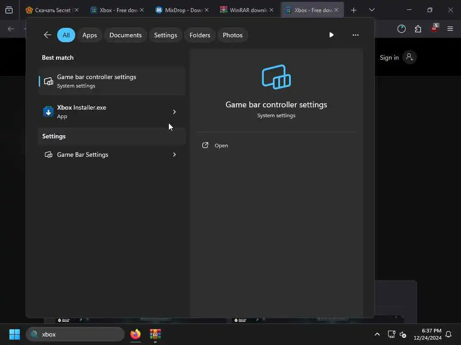Image resolution: width=461 pixels, height=345 pixels.
Task: Open the clock and date flyout
Action: click(428, 334)
